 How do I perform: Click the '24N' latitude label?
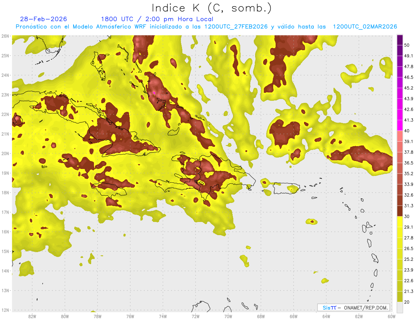[5, 75]
